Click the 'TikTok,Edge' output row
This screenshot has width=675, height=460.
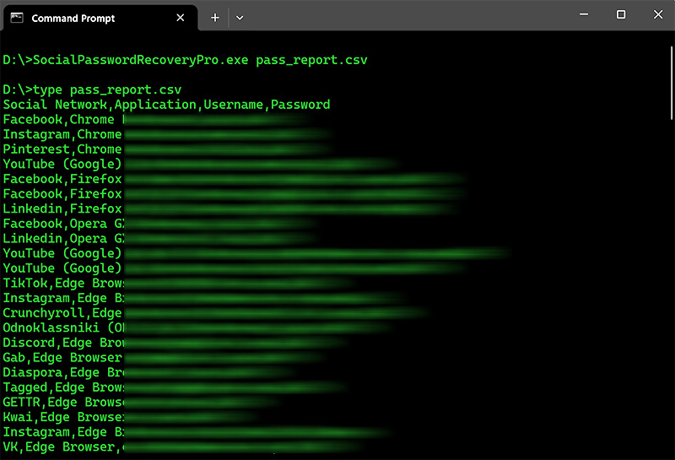[x=178, y=283]
